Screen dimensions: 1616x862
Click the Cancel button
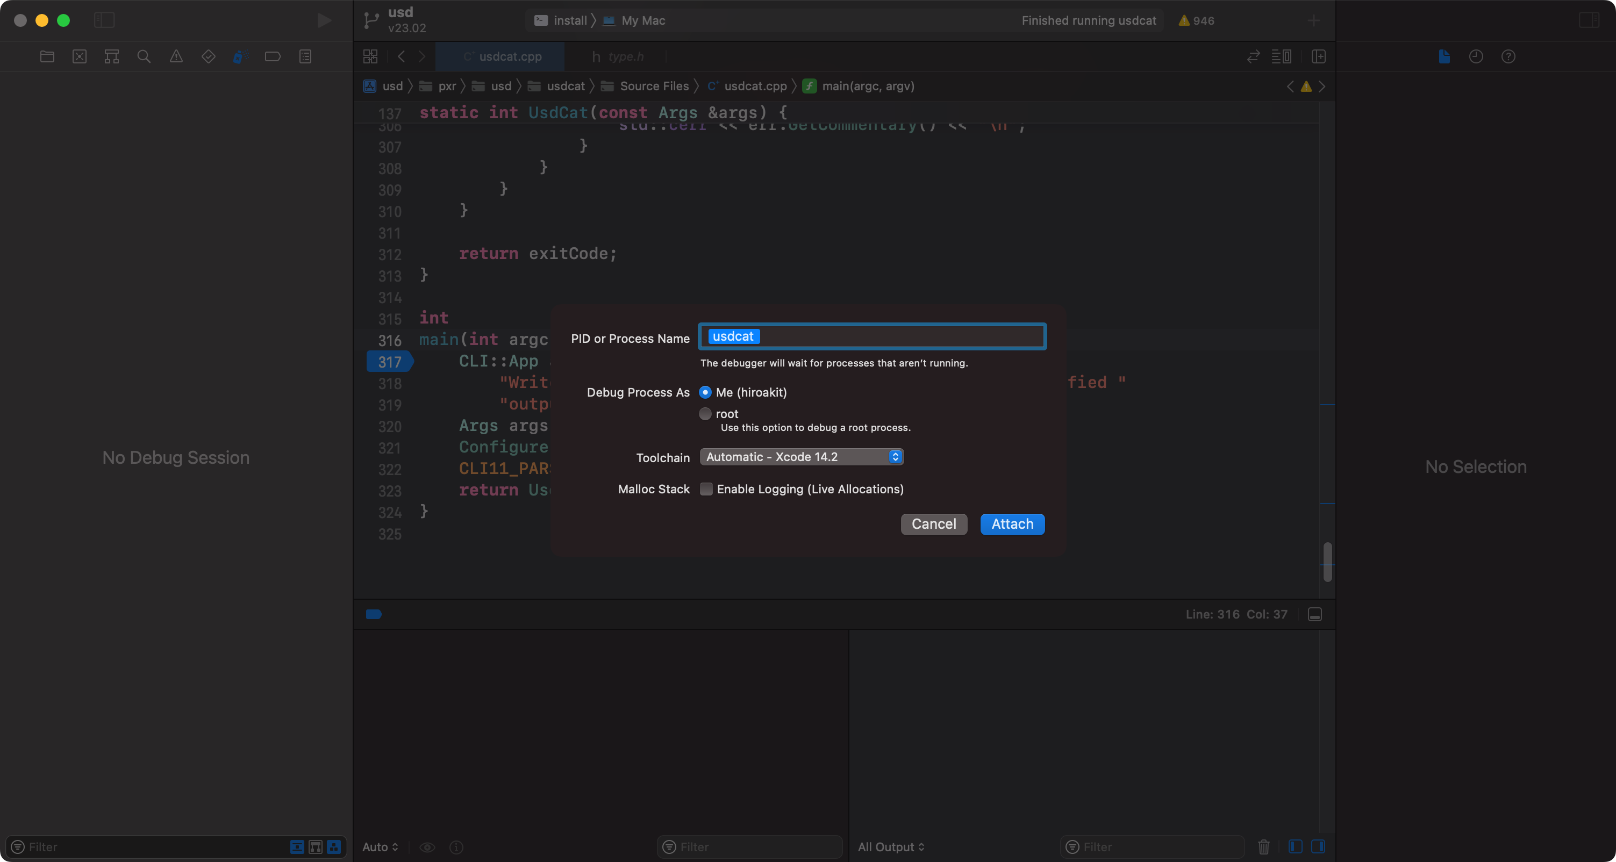pos(933,524)
